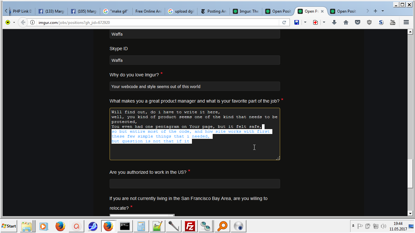
Task: Reload the current page
Action: coord(284,22)
